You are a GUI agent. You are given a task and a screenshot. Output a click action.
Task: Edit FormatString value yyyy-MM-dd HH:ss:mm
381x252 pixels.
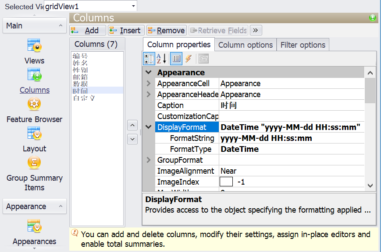click(x=292, y=138)
